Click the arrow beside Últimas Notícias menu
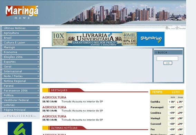 [38, 28]
